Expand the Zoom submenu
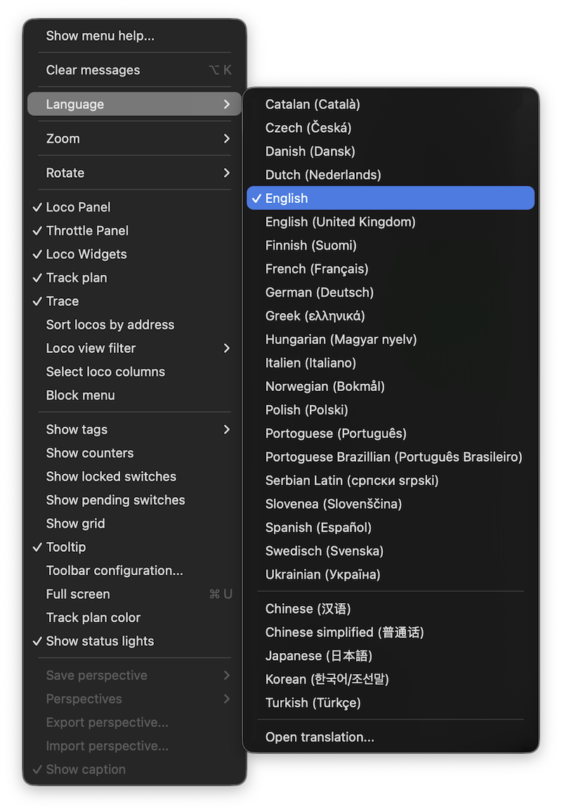The width and height of the screenshot is (562, 812). tap(226, 138)
